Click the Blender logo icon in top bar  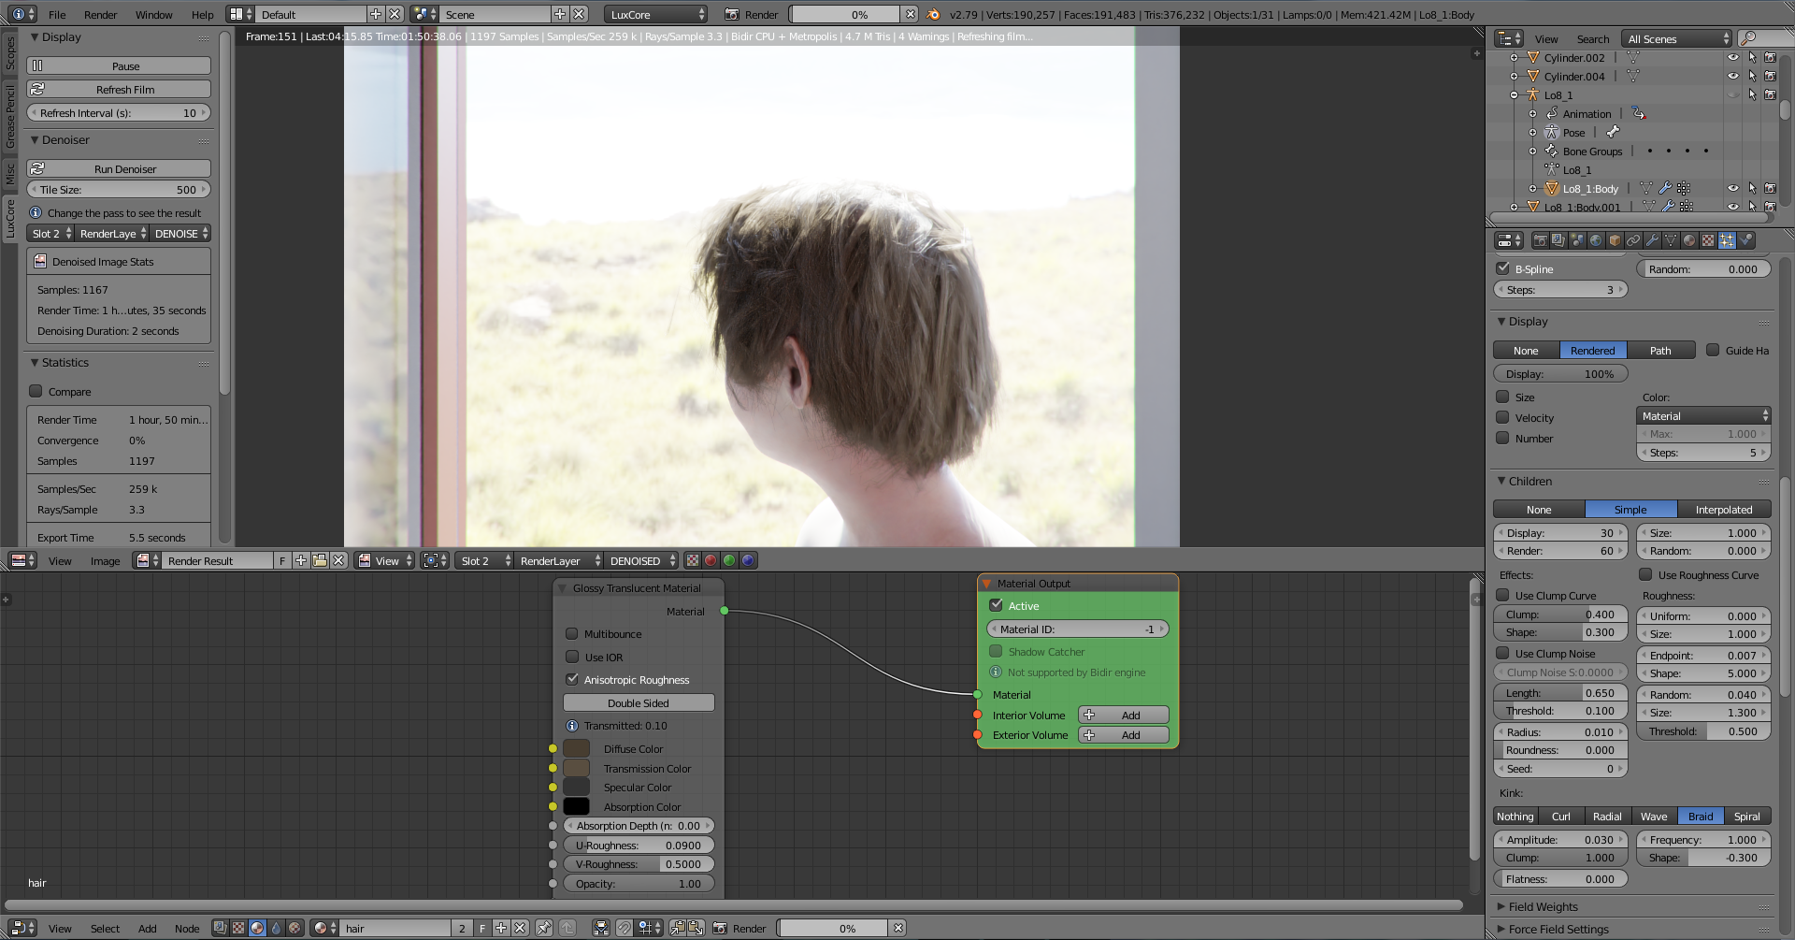933,14
